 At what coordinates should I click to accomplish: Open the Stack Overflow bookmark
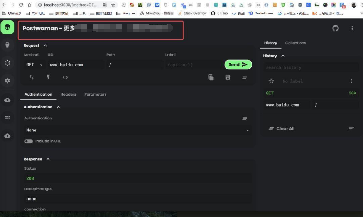(x=192, y=13)
